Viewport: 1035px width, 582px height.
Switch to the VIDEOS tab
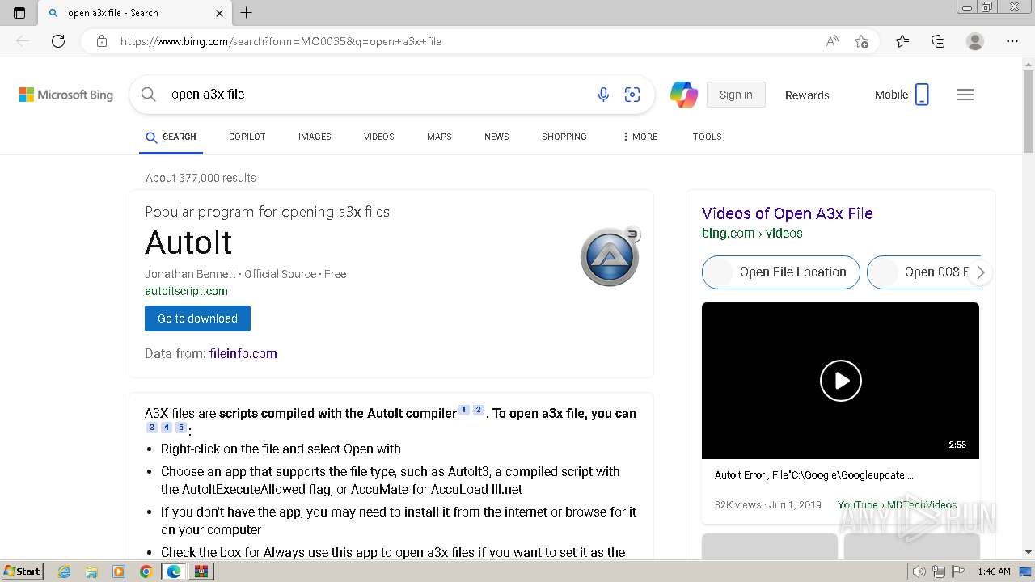click(x=379, y=137)
